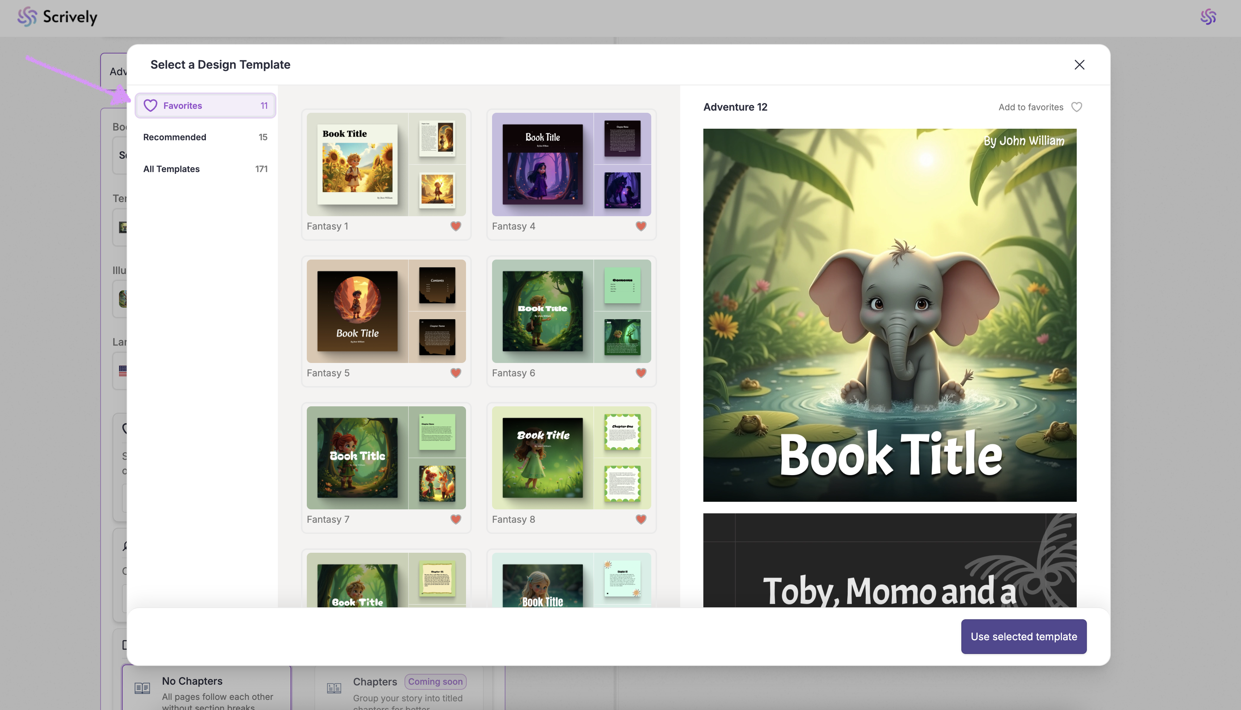The height and width of the screenshot is (710, 1241).
Task: Remove Fantasy 6 from favorites via heart
Action: click(641, 373)
